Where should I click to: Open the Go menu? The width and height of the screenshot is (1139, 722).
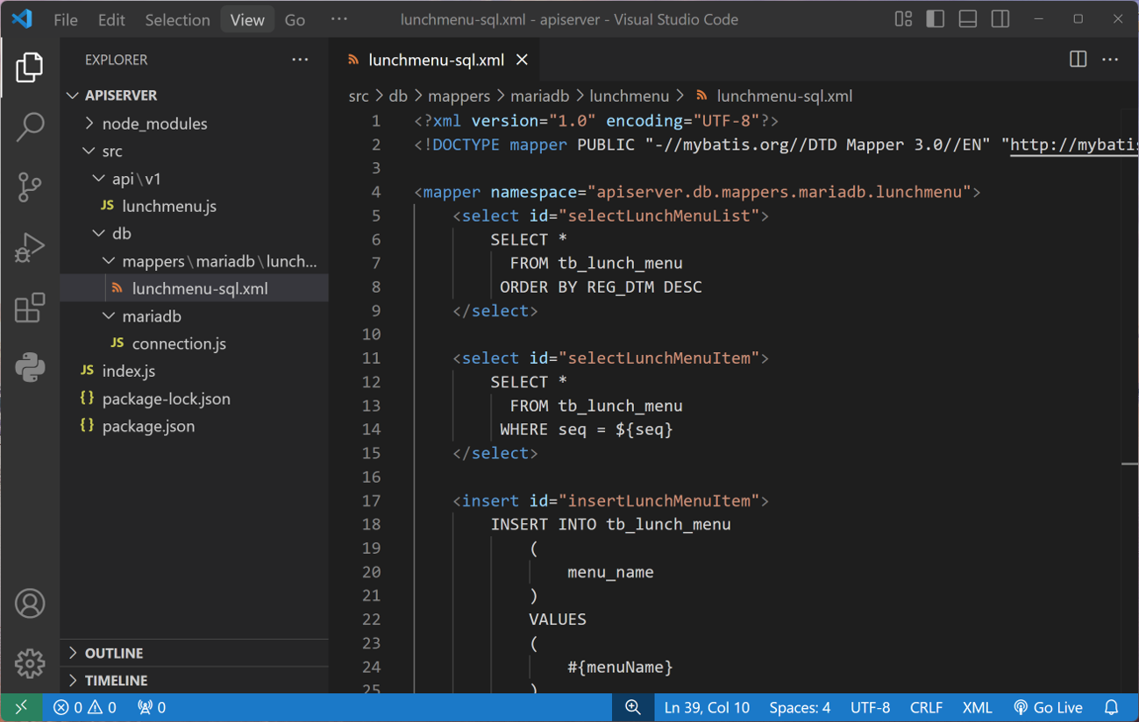tap(295, 19)
